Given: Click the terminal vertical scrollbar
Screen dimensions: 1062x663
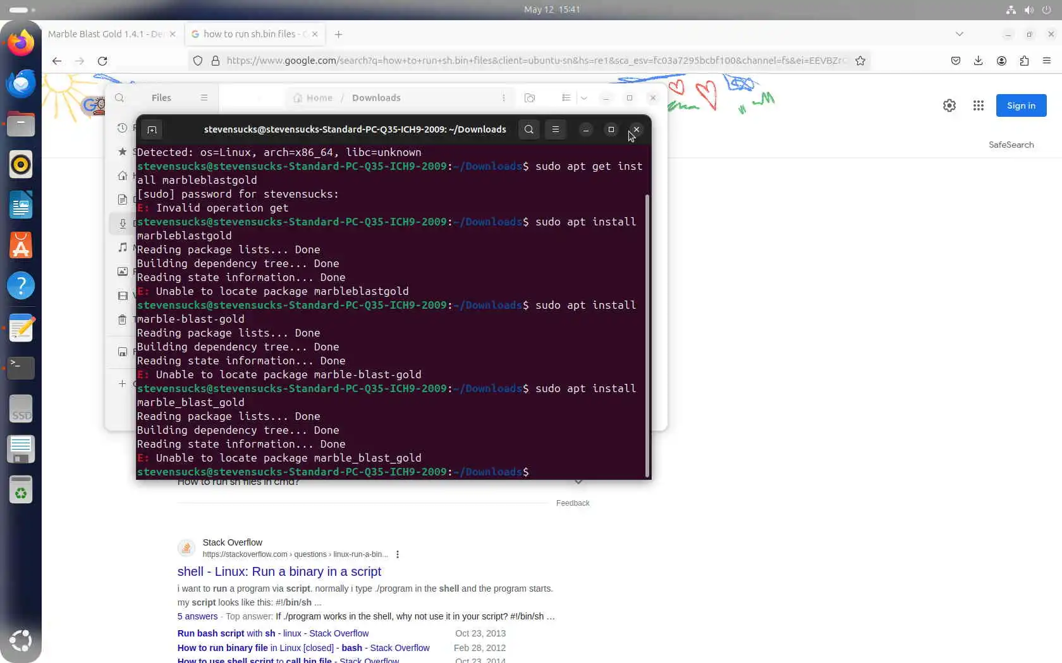Looking at the screenshot, I should tap(647, 335).
